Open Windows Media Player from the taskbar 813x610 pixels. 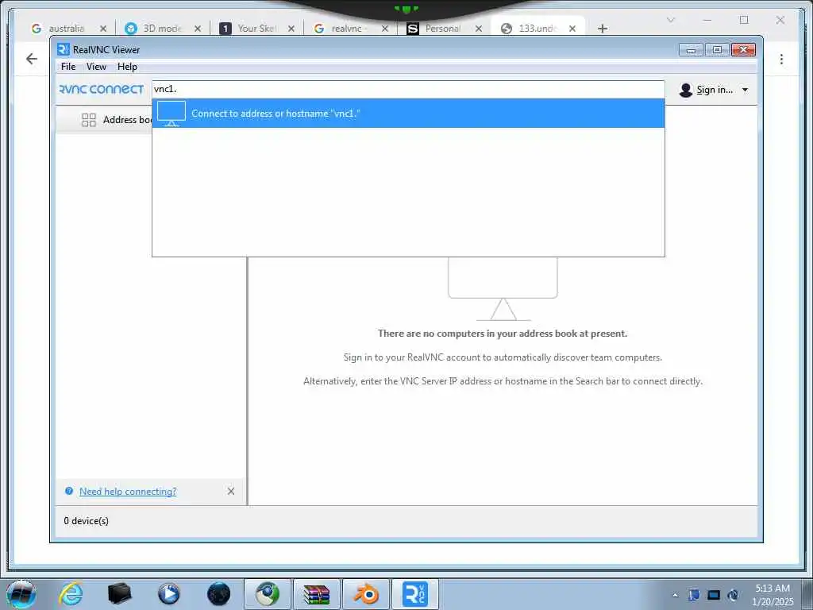168,594
